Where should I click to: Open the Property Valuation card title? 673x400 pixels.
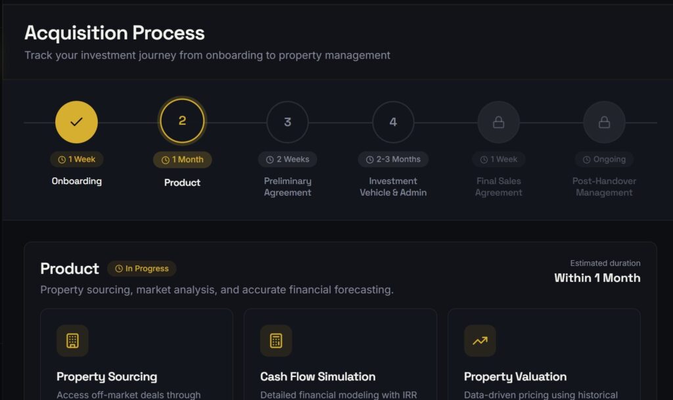(515, 377)
